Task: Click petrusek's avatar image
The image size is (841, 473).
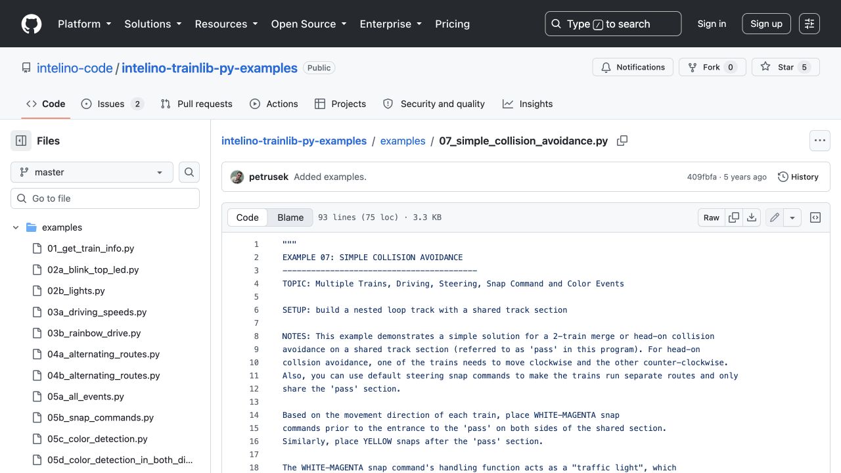Action: coord(237,177)
